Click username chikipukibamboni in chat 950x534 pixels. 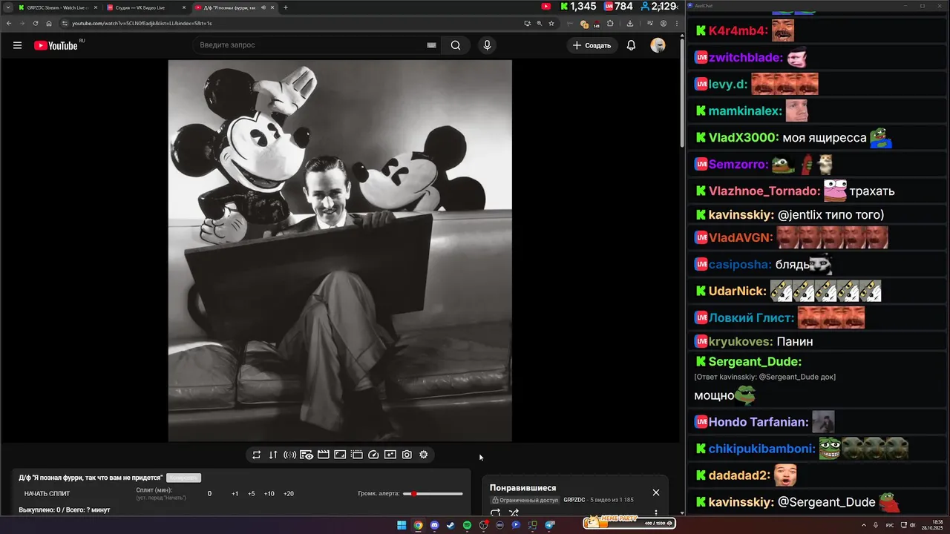point(762,449)
